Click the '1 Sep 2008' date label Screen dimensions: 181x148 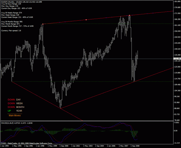click(x=135, y=146)
